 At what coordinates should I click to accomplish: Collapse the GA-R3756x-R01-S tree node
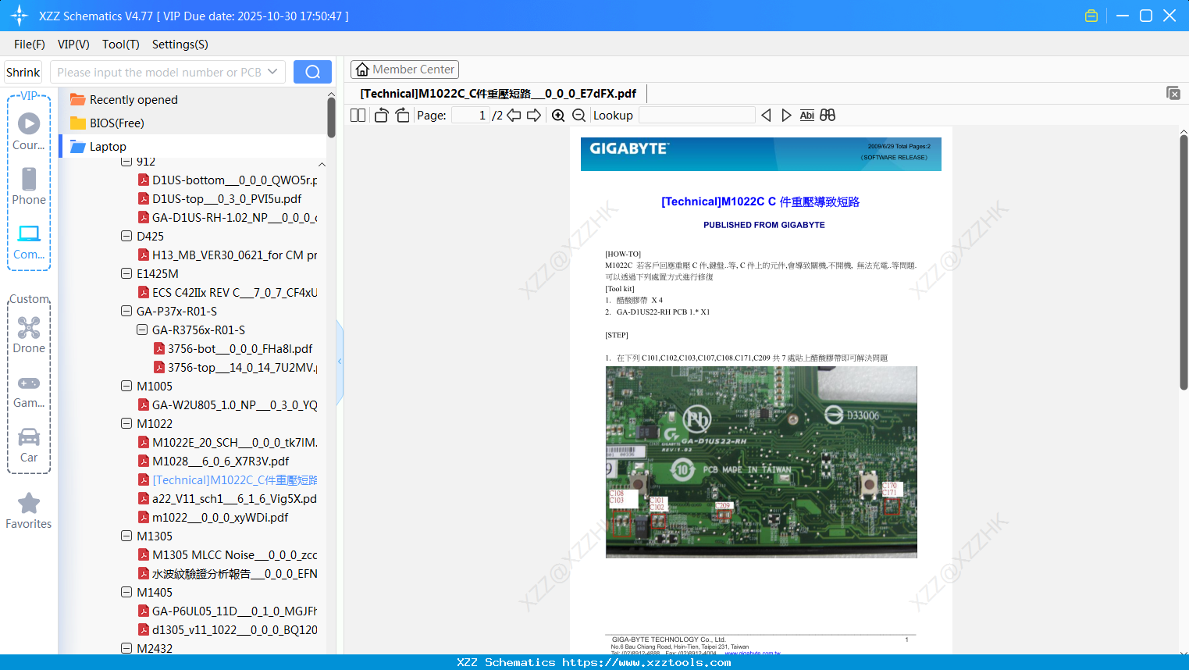142,330
